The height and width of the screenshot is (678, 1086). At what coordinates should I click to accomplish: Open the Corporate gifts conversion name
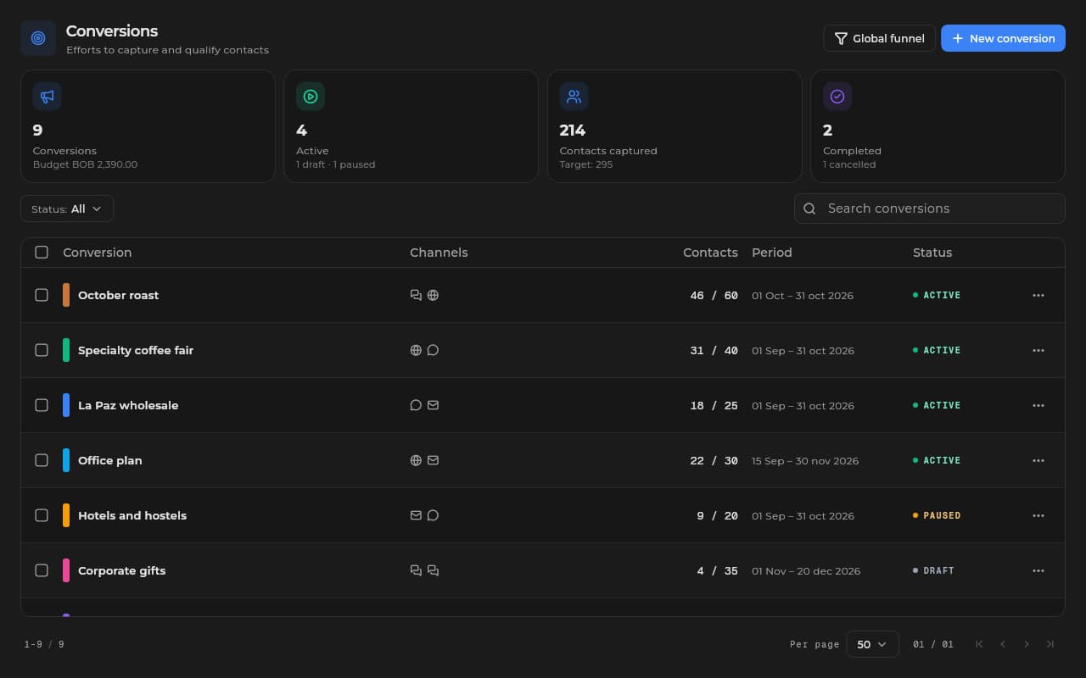coord(122,570)
